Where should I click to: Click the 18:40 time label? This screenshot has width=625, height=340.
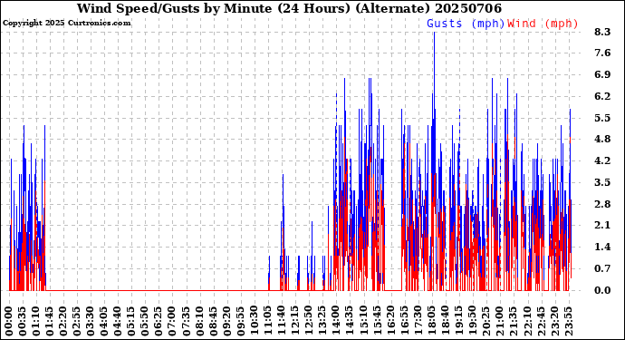click(x=446, y=321)
